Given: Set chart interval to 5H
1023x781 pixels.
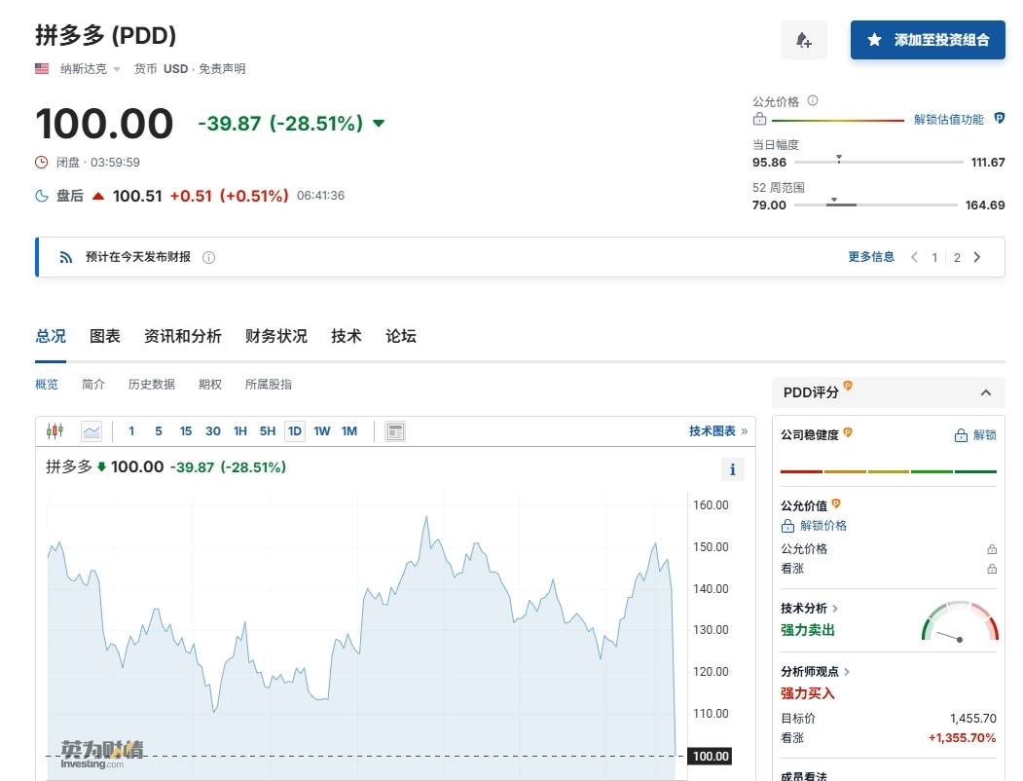Looking at the screenshot, I should [268, 431].
